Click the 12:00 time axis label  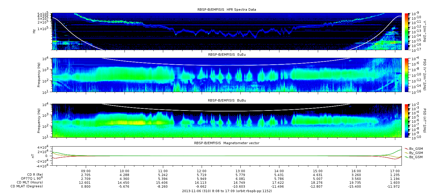coord(202,172)
